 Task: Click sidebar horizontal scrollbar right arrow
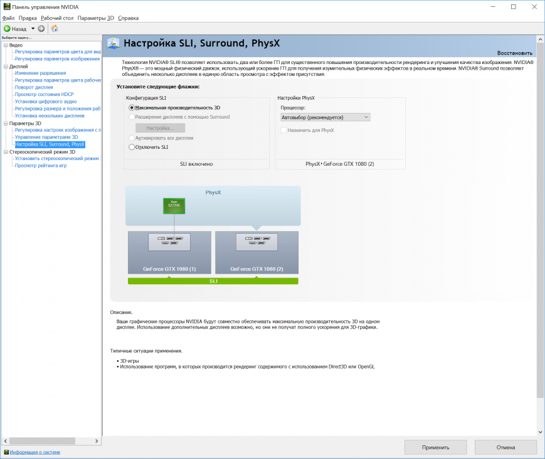click(97, 441)
